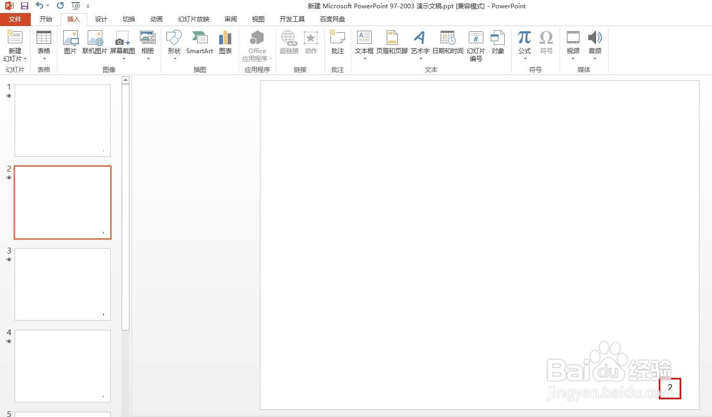Open Customize Quick Access Toolbar dropdown

click(x=88, y=6)
